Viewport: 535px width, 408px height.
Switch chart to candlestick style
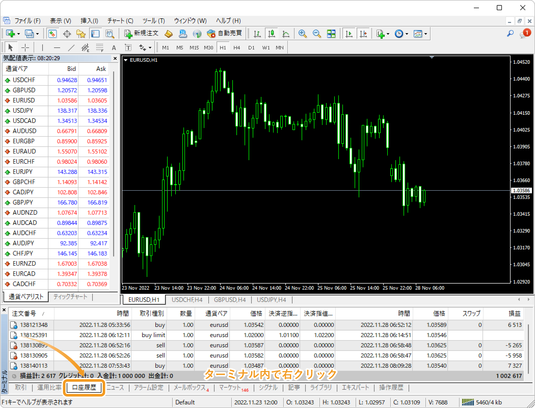click(272, 34)
